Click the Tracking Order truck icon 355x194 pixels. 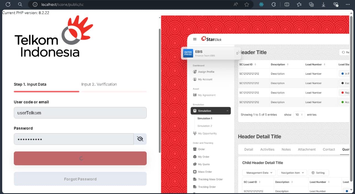pyautogui.click(x=195, y=187)
